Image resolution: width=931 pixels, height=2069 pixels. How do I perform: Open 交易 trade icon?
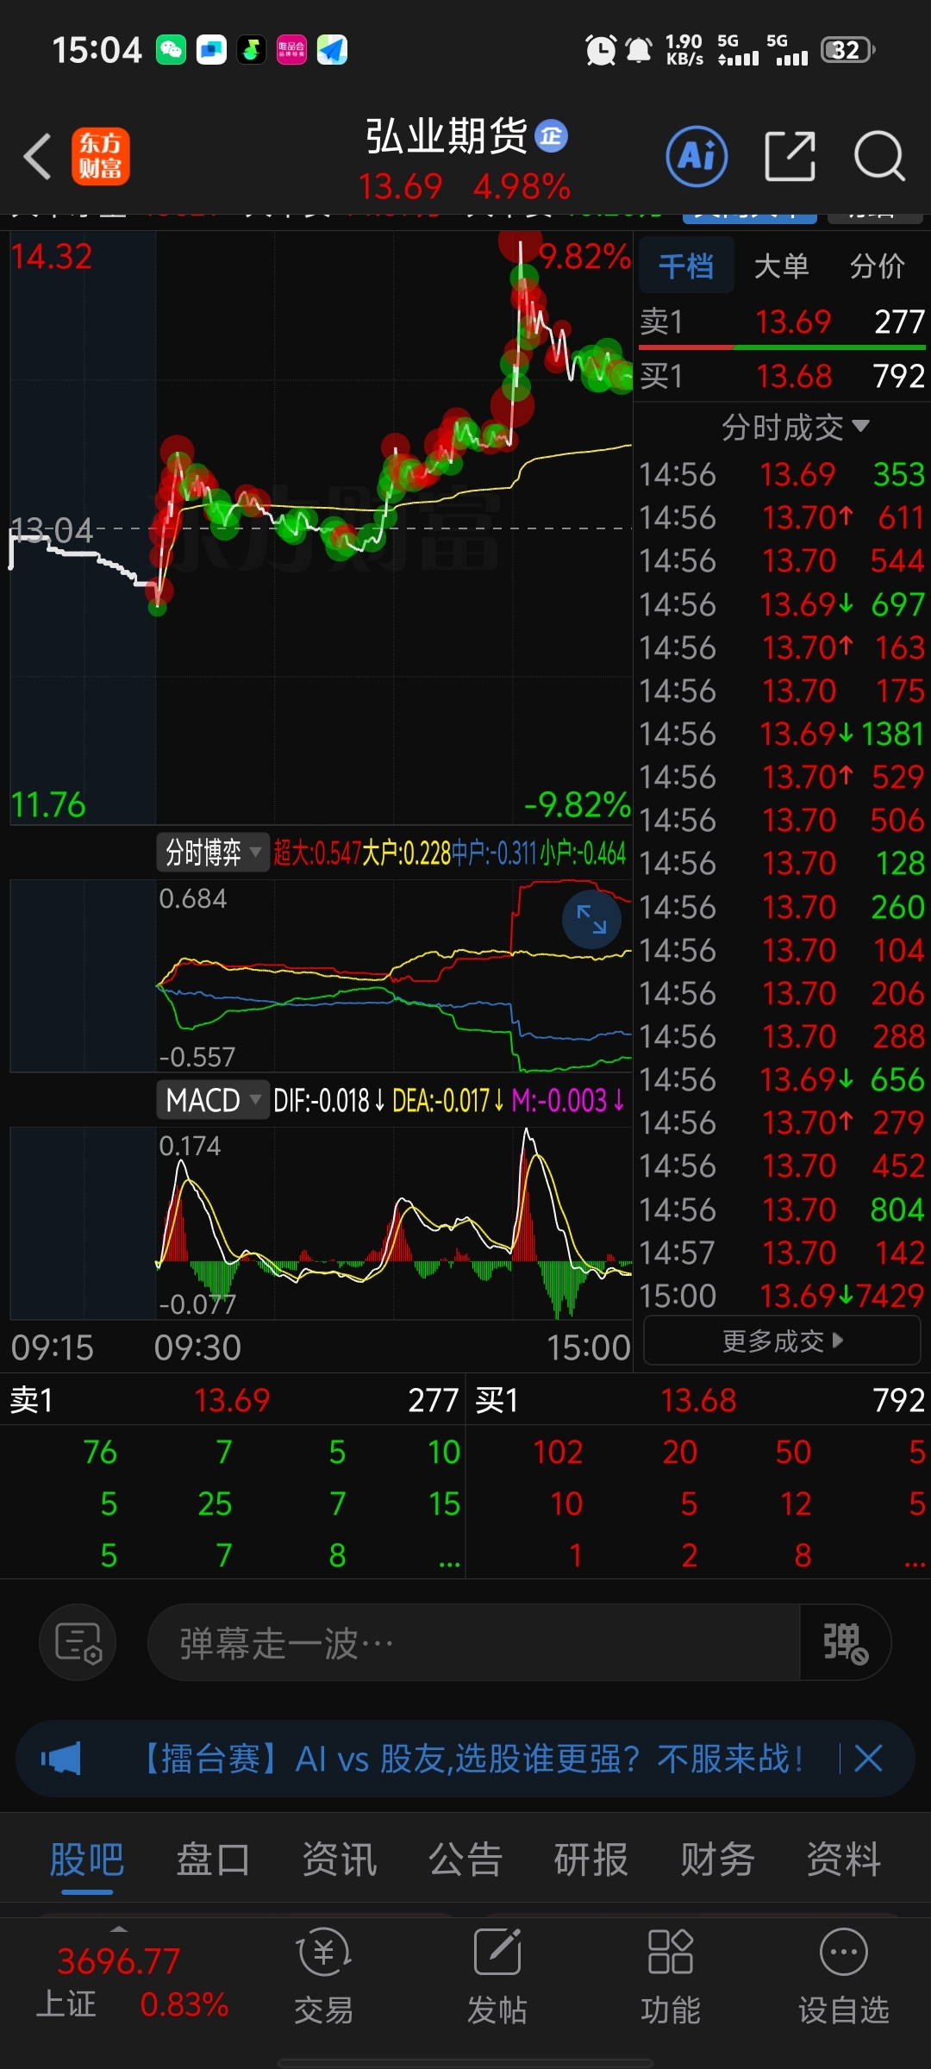[324, 1976]
